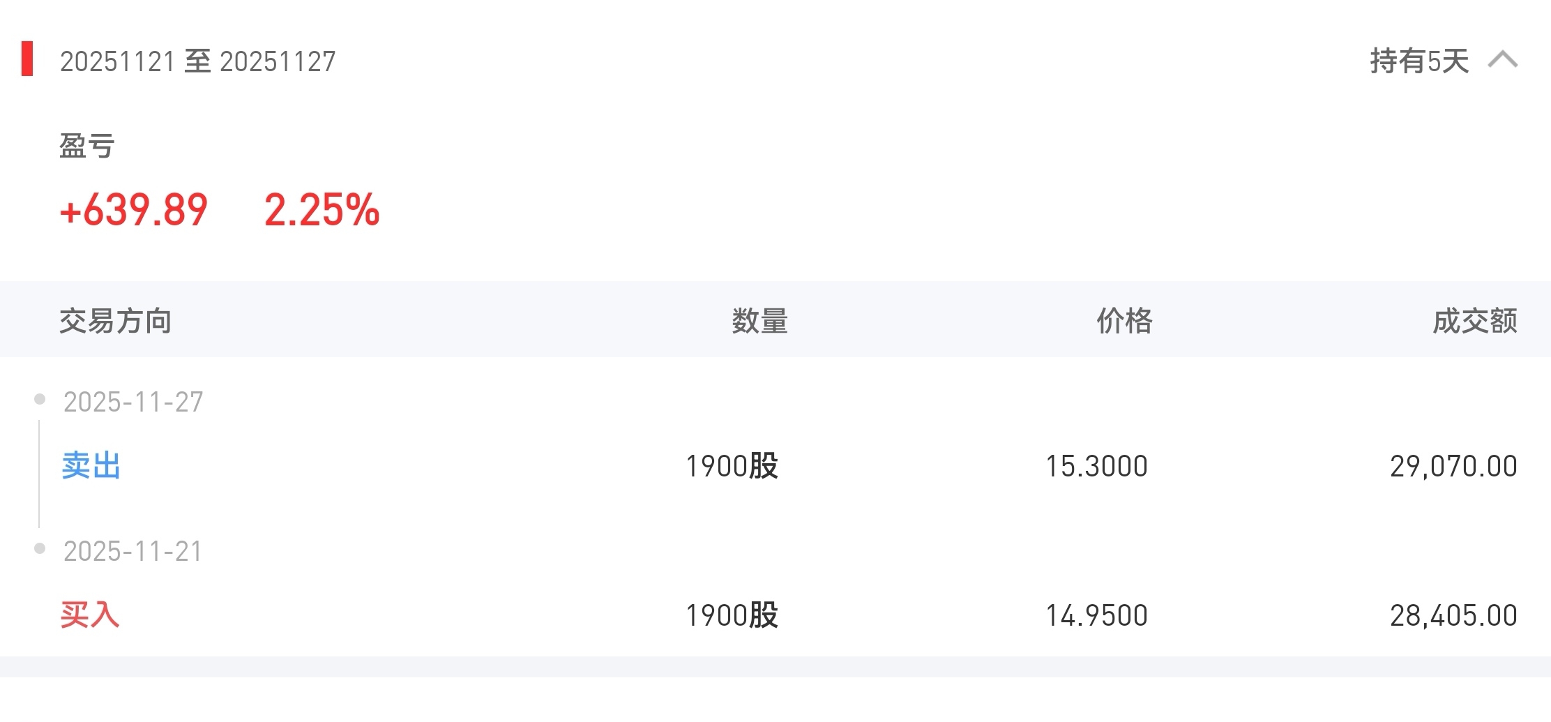Click the 2.25% return percentage

322,209
